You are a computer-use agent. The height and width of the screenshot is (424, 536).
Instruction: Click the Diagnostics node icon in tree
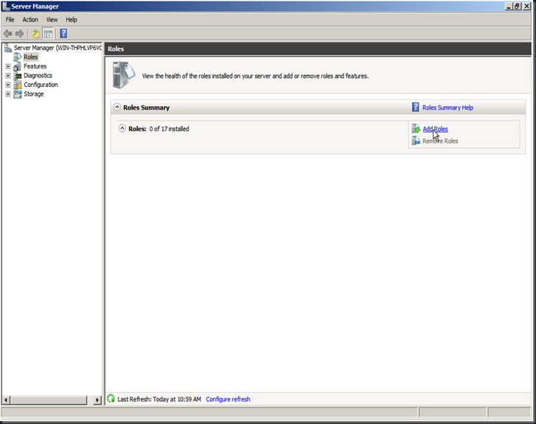click(18, 75)
